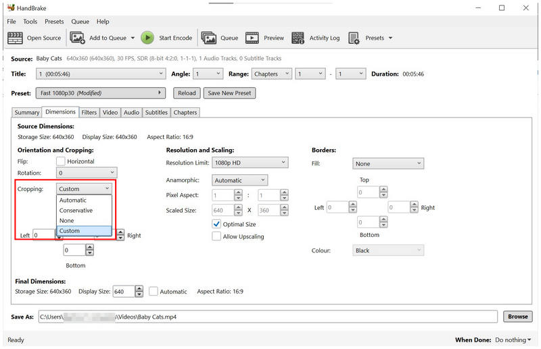Switch to the Subtitles tab
The height and width of the screenshot is (349, 541).
point(156,112)
